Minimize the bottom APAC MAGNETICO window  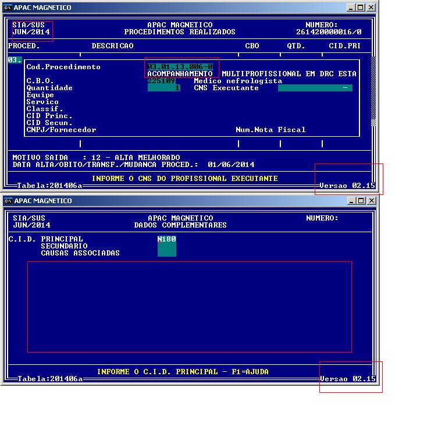(351, 201)
